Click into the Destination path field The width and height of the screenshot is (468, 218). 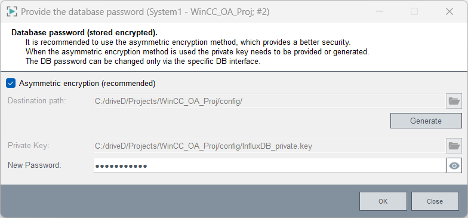(x=270, y=101)
